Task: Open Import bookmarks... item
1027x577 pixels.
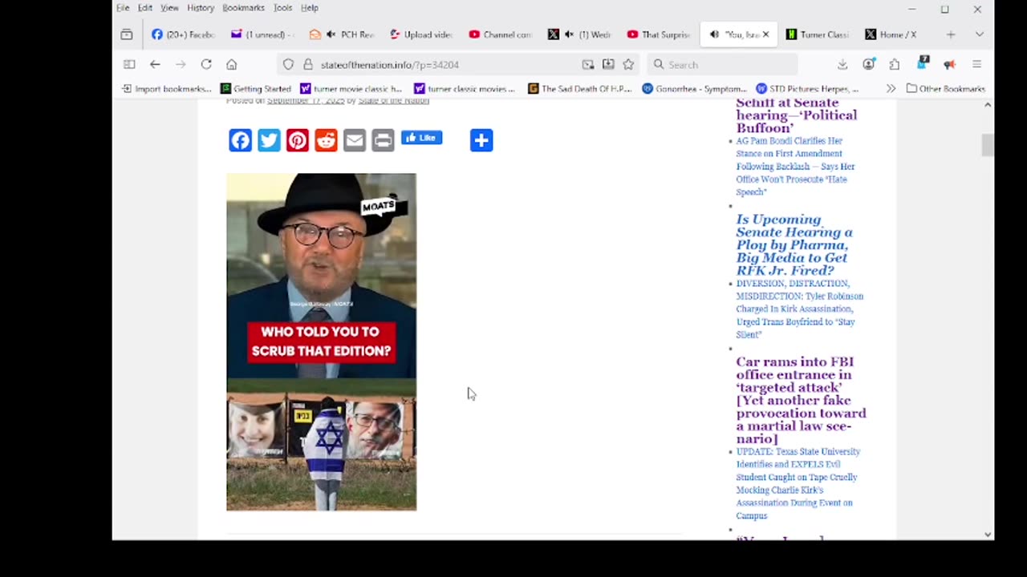Action: 167,89
